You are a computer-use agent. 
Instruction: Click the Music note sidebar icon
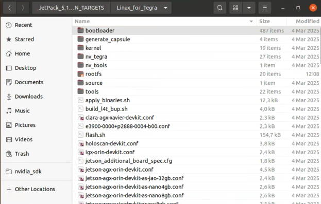[9, 110]
